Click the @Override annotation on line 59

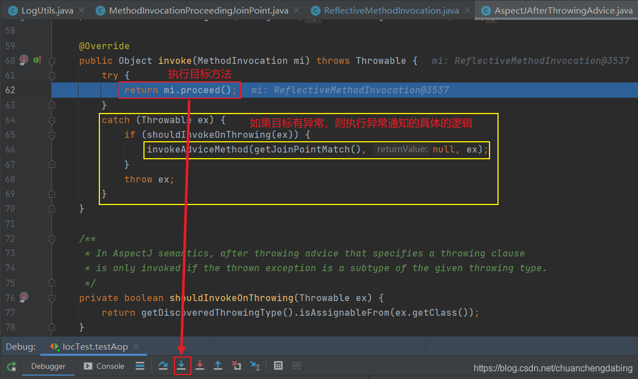pos(104,46)
